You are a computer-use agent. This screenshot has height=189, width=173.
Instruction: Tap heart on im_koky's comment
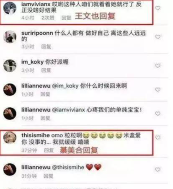158,66
